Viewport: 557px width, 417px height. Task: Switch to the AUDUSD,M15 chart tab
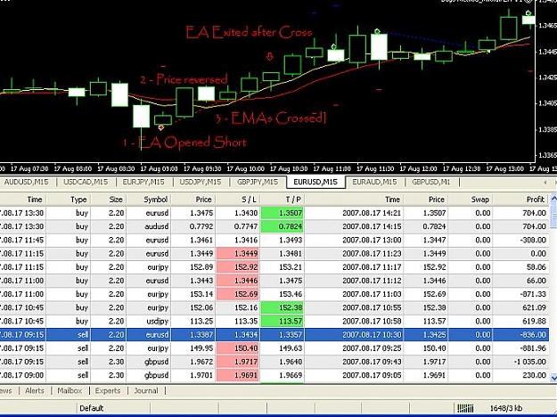point(26,183)
